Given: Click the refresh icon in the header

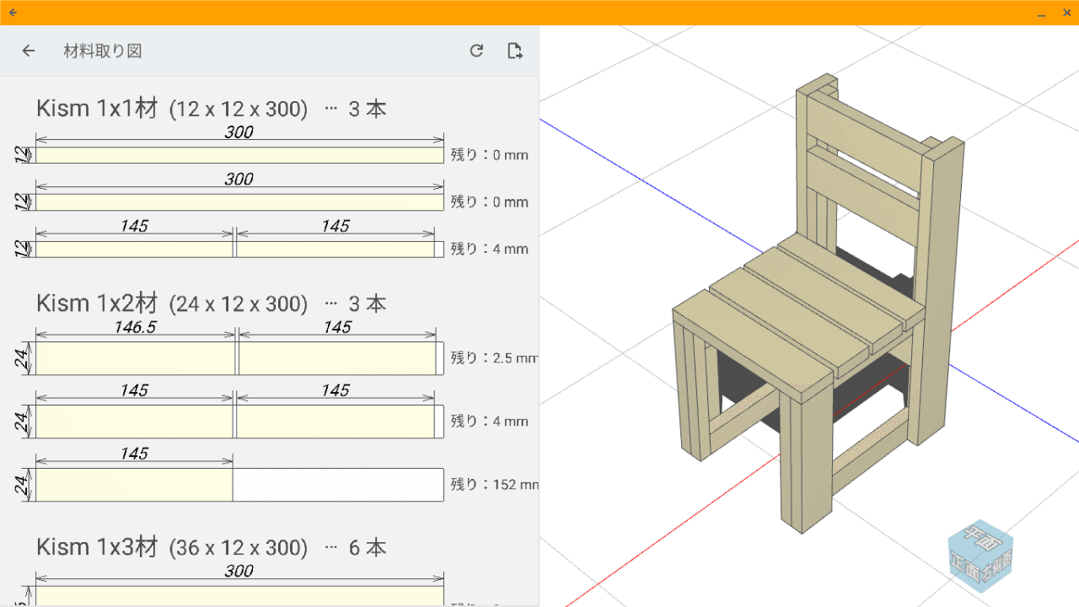Looking at the screenshot, I should 476,51.
